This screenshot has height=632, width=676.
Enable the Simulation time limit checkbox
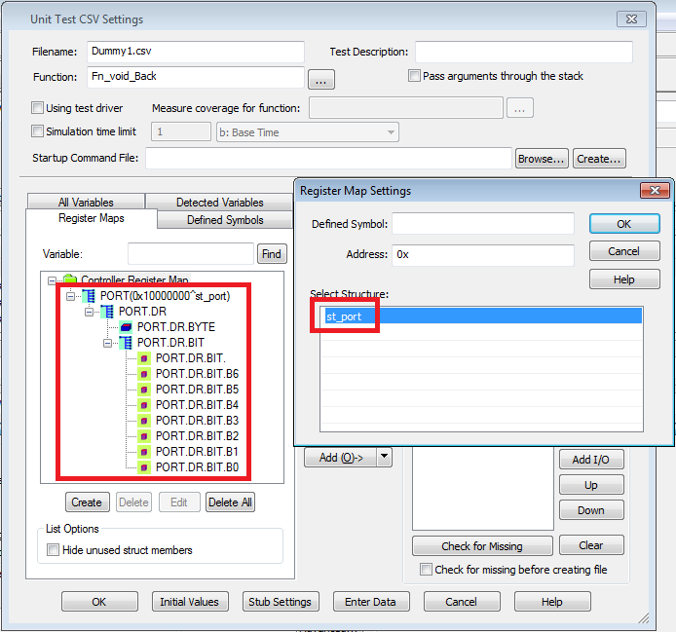(38, 131)
